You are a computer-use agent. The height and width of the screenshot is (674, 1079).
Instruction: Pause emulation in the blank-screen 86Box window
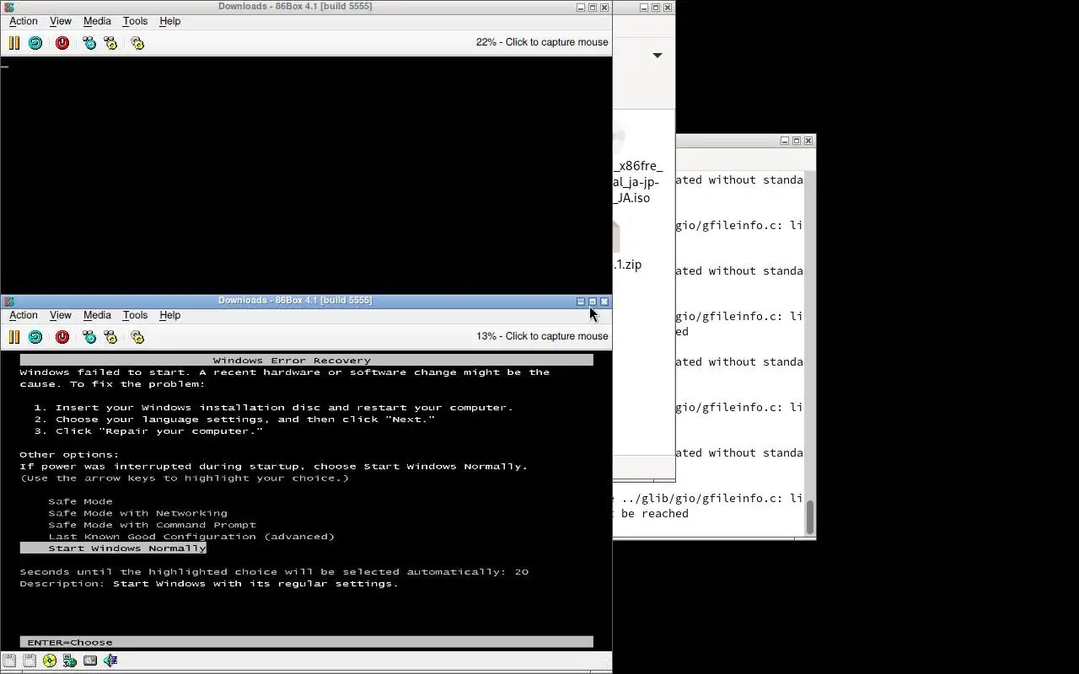pos(14,43)
